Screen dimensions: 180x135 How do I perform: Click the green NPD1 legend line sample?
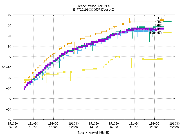click(167, 21)
